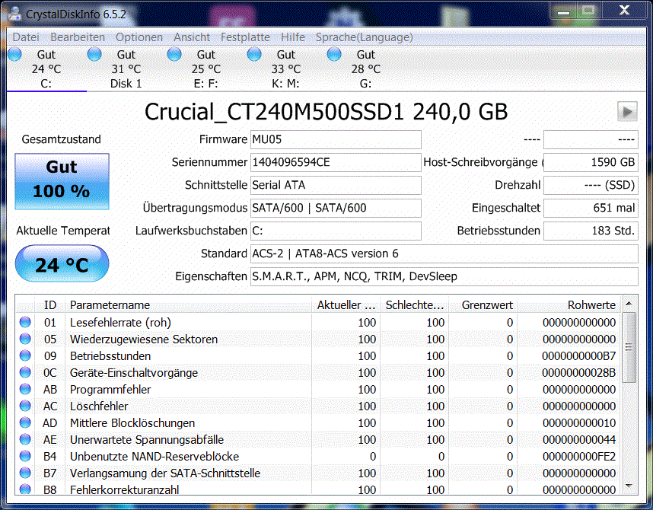The image size is (653, 510).
Task: Click scrollbar up arrow in SMART list
Action: [x=629, y=303]
